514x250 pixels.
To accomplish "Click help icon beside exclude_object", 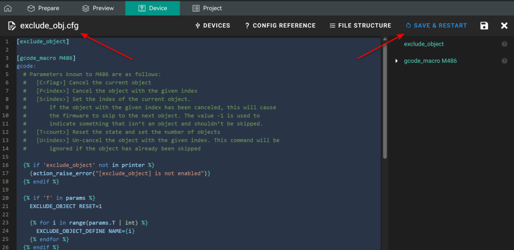I will (504, 44).
